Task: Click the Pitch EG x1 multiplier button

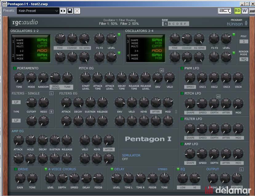Action: (x=162, y=70)
